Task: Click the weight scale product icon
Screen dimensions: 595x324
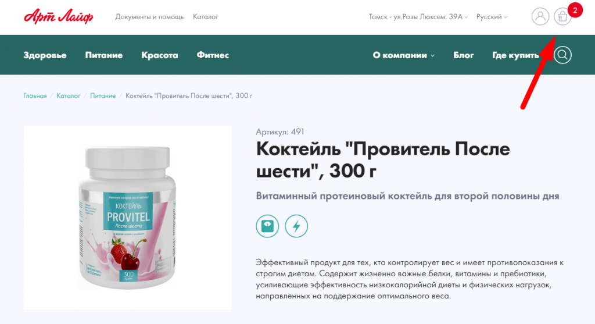Action: pyautogui.click(x=267, y=226)
